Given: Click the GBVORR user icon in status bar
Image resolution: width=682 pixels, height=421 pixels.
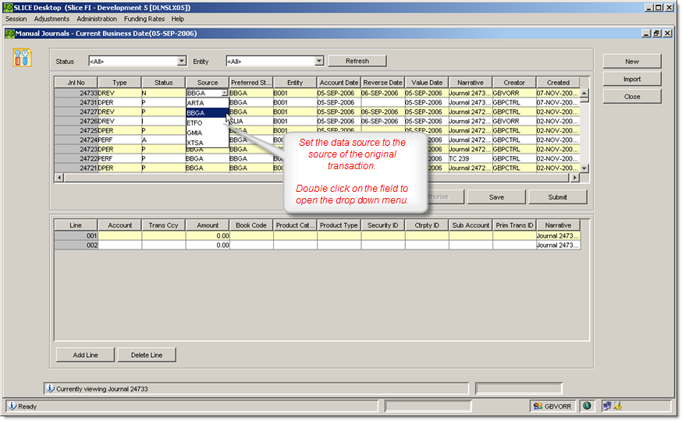Looking at the screenshot, I should pyautogui.click(x=538, y=406).
